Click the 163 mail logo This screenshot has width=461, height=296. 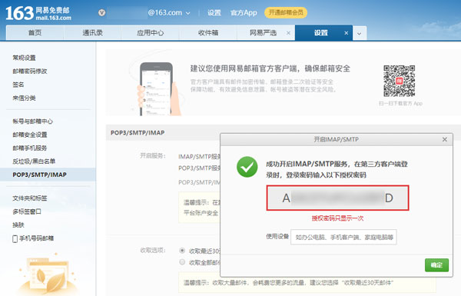tap(38, 14)
